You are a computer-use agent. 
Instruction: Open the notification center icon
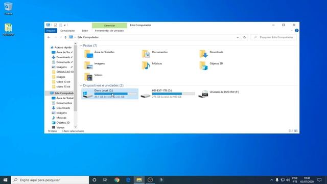tap(319, 180)
